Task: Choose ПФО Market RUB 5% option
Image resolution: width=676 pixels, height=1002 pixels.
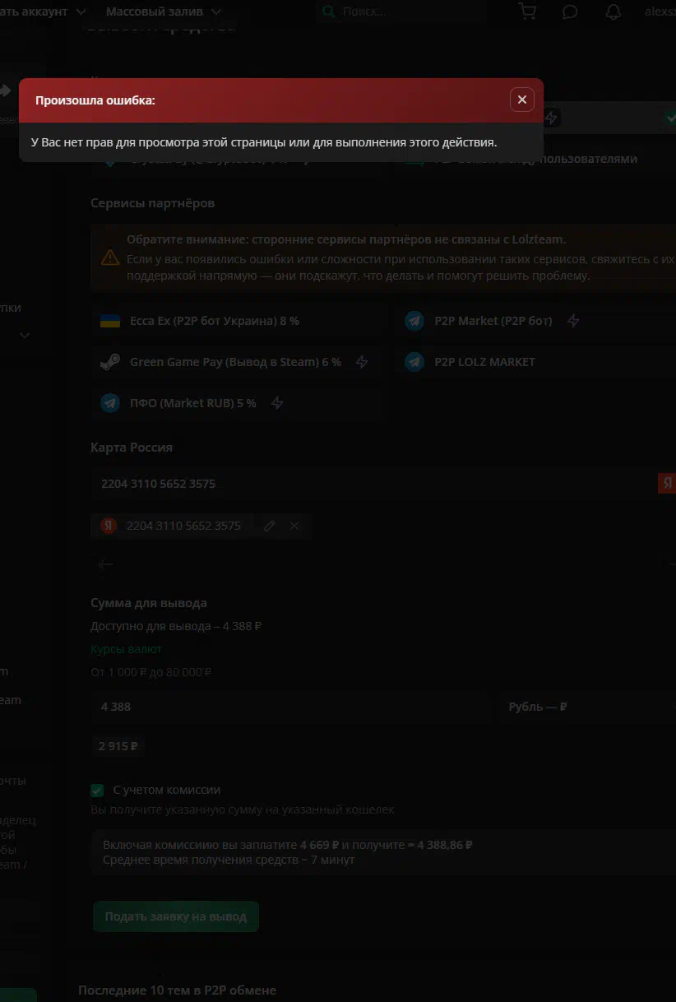Action: coord(192,403)
